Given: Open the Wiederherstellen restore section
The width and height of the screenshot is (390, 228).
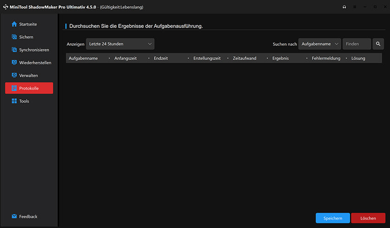Looking at the screenshot, I should (35, 62).
